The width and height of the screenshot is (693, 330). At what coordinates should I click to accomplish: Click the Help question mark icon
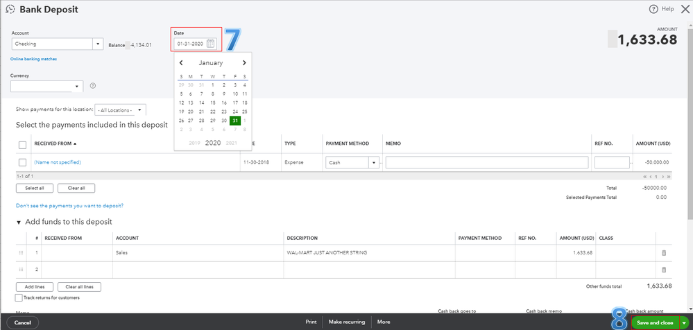[x=653, y=9]
